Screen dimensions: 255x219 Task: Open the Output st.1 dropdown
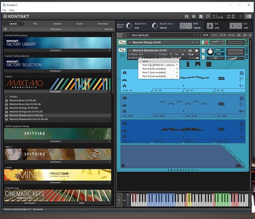tap(142, 54)
